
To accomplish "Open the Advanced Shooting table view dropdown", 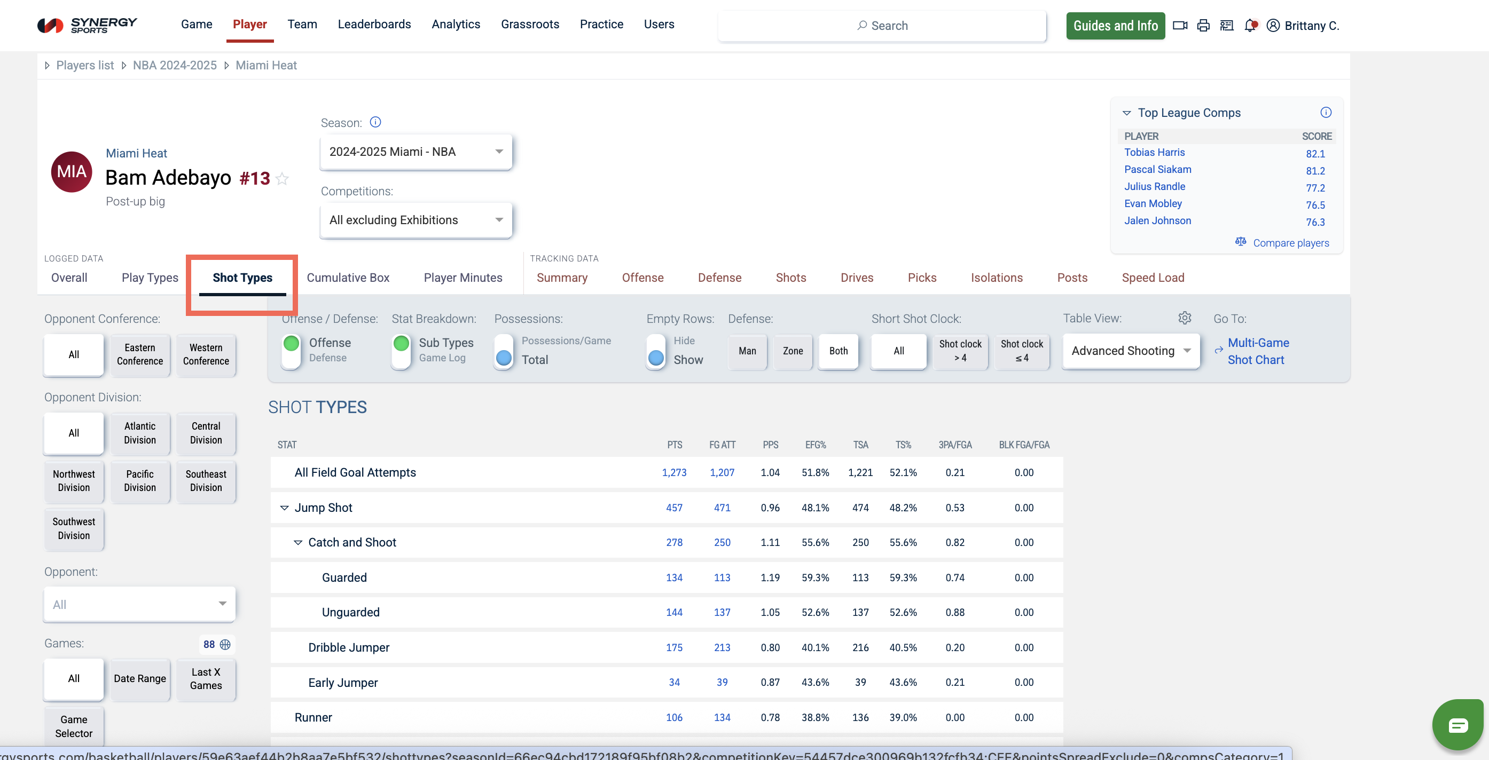I will pos(1130,351).
